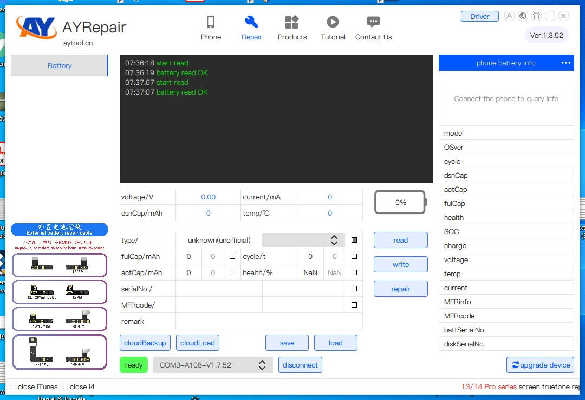This screenshot has height=400, width=585.
Task: Click the remark input field
Action: (x=269, y=321)
